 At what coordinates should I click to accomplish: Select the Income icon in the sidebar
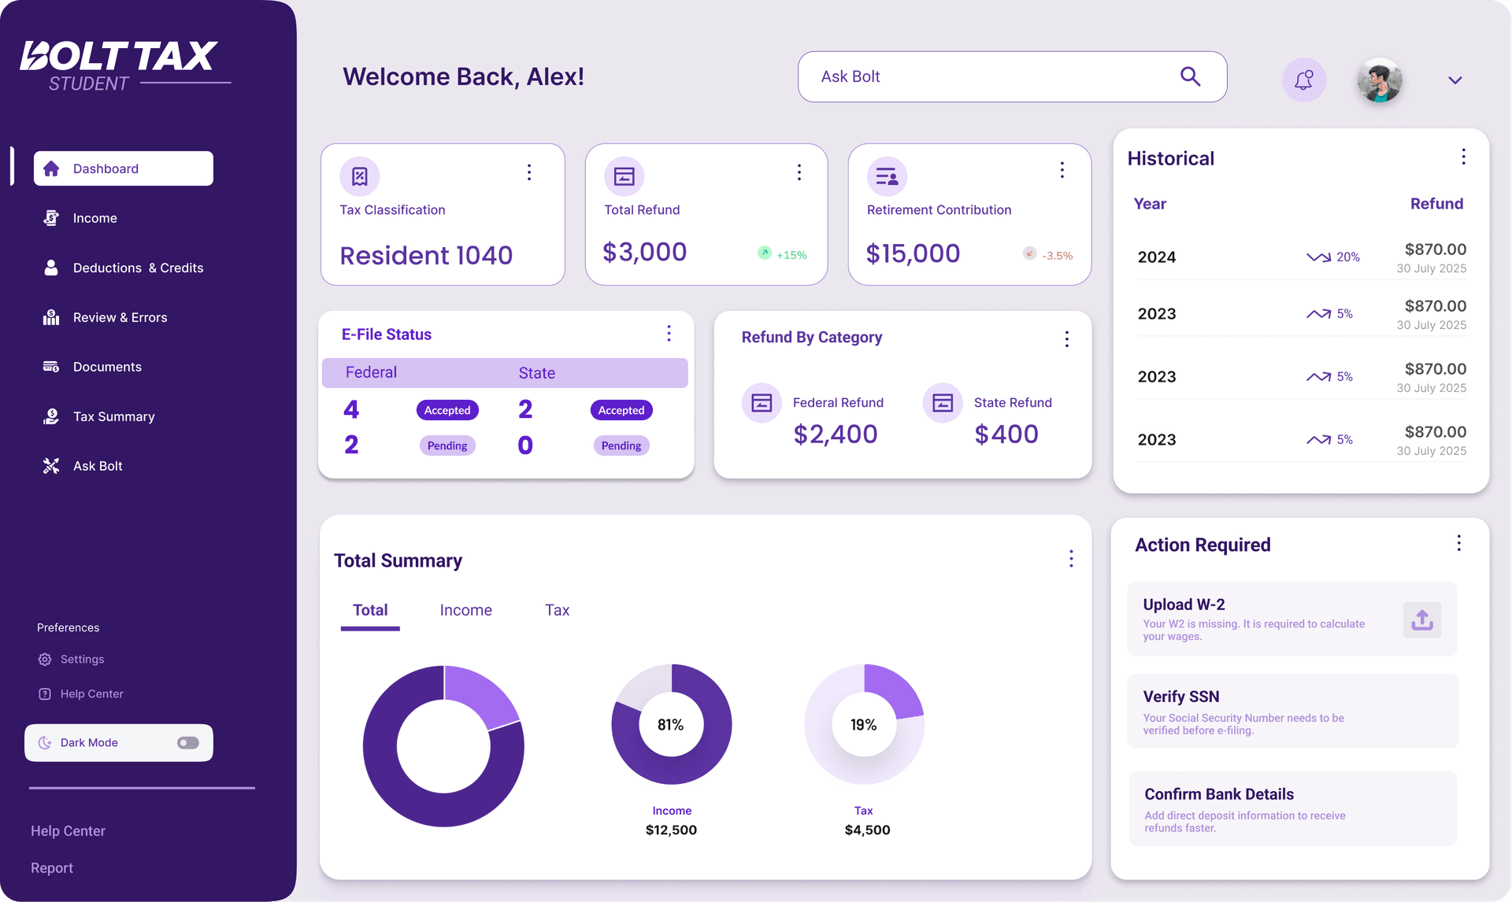(x=50, y=218)
